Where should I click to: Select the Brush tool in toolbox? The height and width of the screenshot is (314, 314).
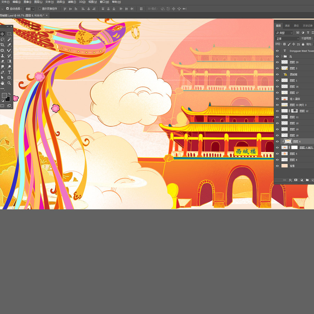9,51
